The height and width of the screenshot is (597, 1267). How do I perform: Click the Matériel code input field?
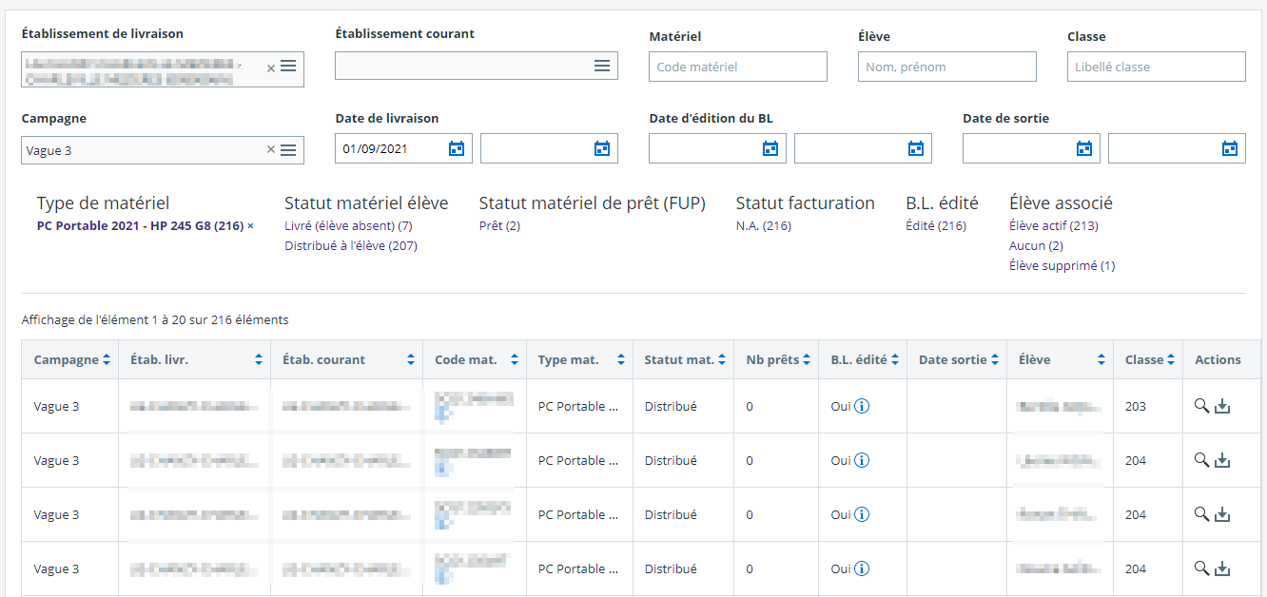[737, 67]
